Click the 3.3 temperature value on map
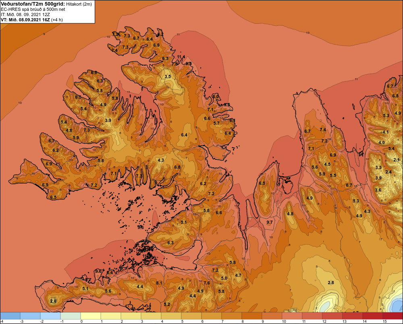Screen dimensions: 403x324 [x=378, y=167]
